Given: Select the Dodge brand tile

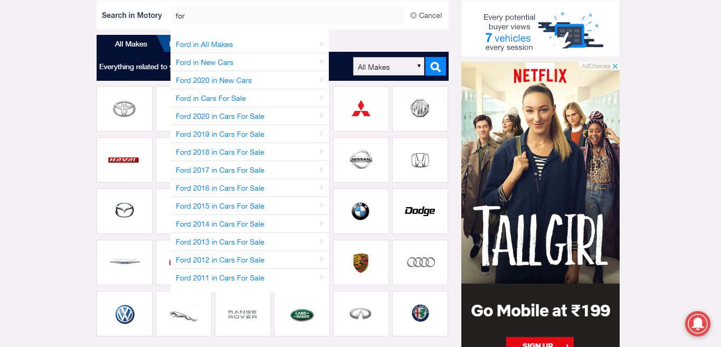Looking at the screenshot, I should coord(420,211).
